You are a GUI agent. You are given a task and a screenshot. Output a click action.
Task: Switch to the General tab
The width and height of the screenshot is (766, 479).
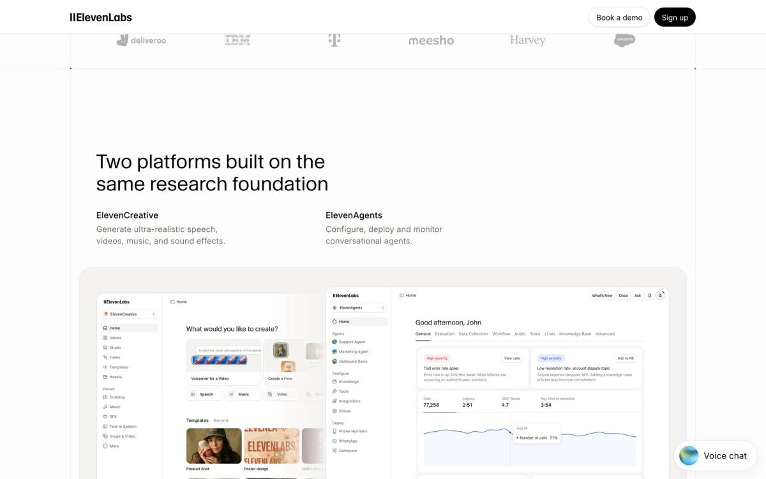(x=423, y=334)
